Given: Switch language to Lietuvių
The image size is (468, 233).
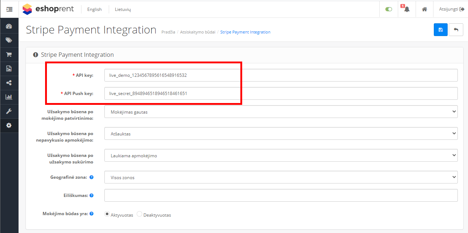Looking at the screenshot, I should (123, 9).
